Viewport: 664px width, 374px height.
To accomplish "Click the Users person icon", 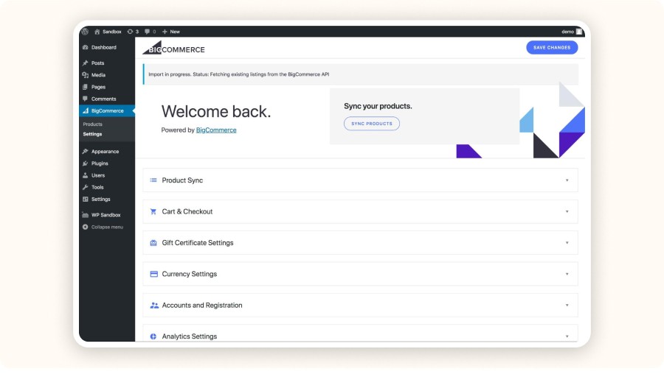I will pyautogui.click(x=86, y=175).
